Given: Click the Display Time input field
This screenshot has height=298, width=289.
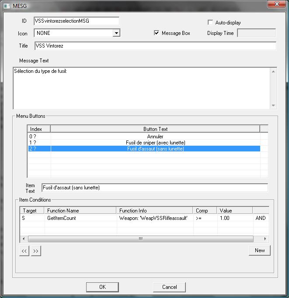Looking at the screenshot, I should tap(256, 33).
